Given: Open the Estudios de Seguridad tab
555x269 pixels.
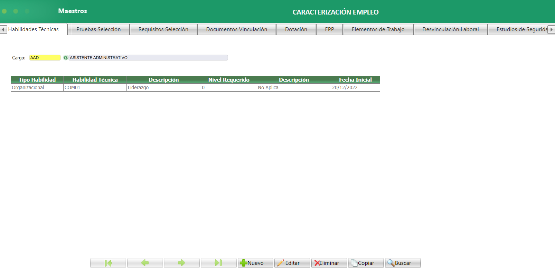Looking at the screenshot, I should coord(518,29).
